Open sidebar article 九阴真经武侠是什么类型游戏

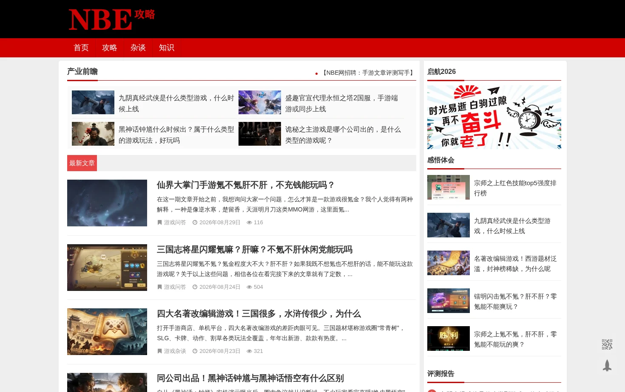coord(512,226)
